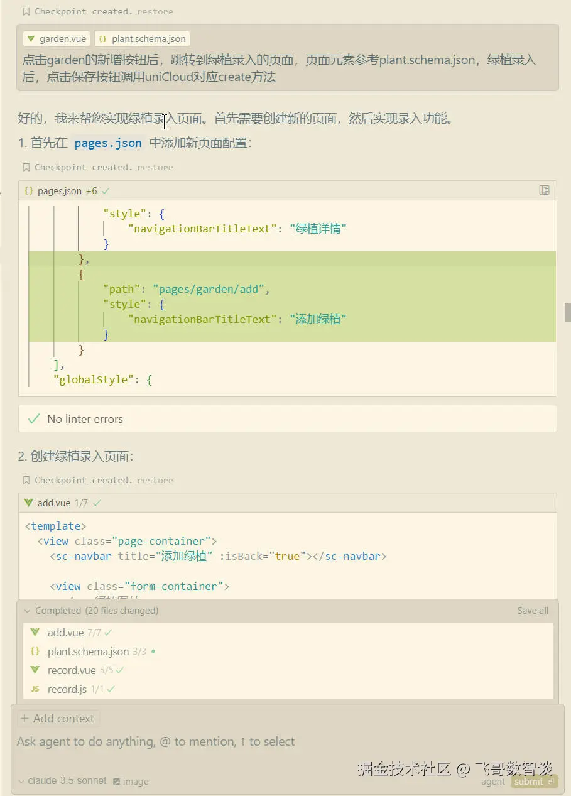
Task: Click the 添加绿植 title string in the diff
Action: pyautogui.click(x=318, y=319)
